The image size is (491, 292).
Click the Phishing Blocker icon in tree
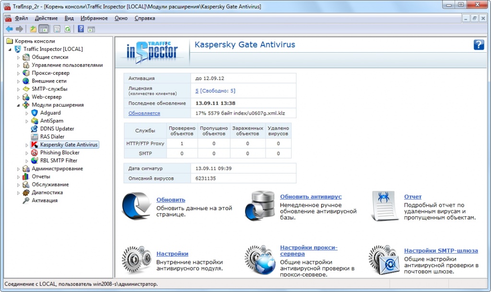pos(35,153)
